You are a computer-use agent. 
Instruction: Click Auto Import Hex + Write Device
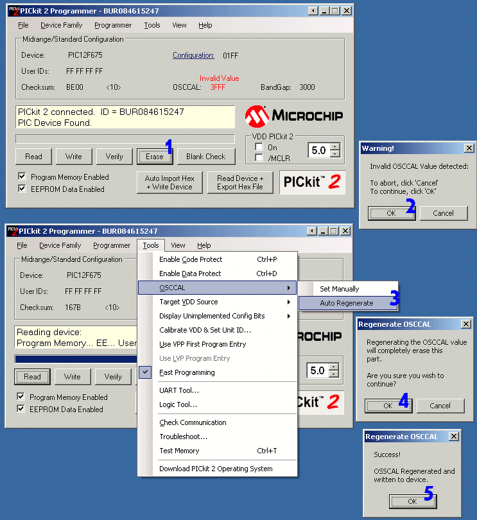pos(169,182)
